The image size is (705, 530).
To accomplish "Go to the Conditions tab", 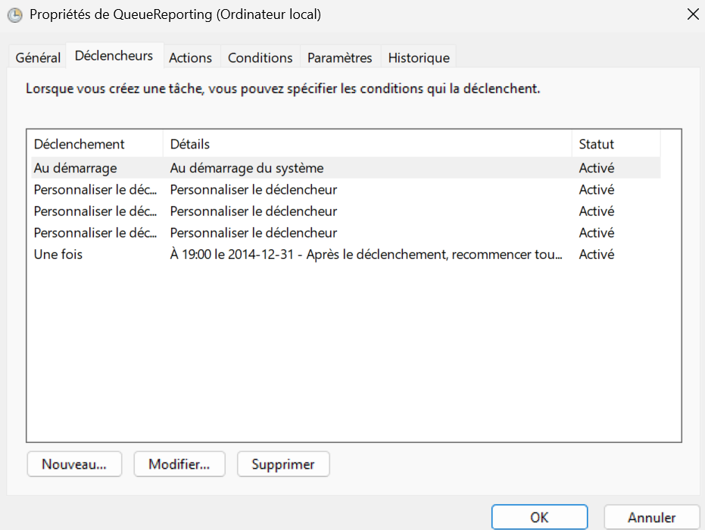I will [x=260, y=58].
